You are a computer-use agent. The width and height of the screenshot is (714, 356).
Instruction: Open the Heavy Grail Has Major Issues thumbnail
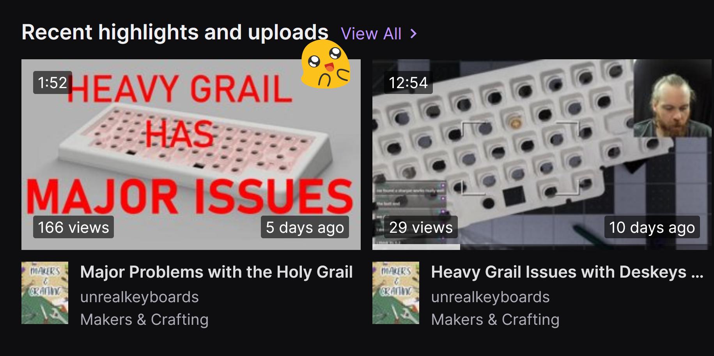coord(191,154)
